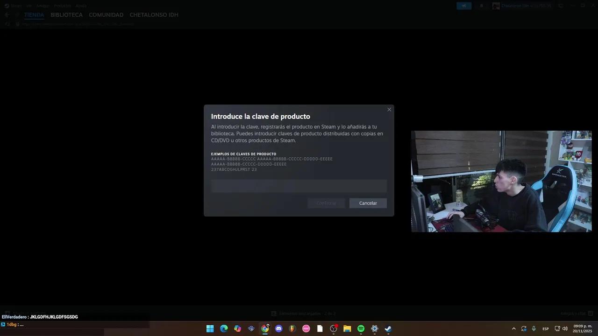Click example key "237ABCDGHJLPRST 23"
The height and width of the screenshot is (336, 598).
click(234, 169)
